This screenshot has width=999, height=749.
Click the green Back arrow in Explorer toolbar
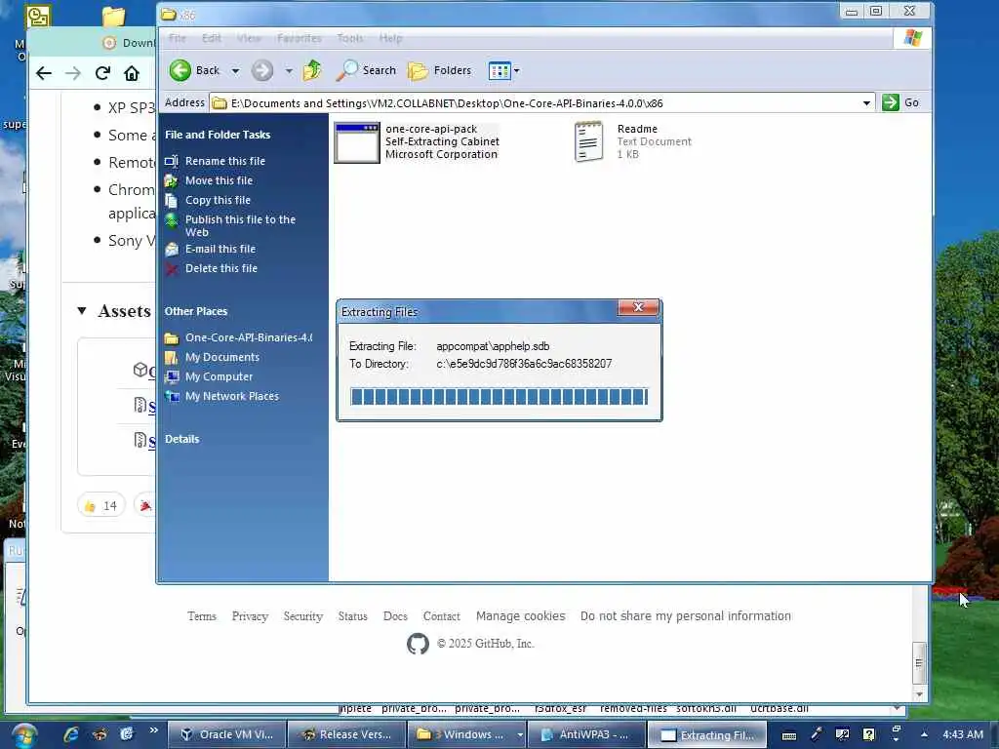[180, 70]
